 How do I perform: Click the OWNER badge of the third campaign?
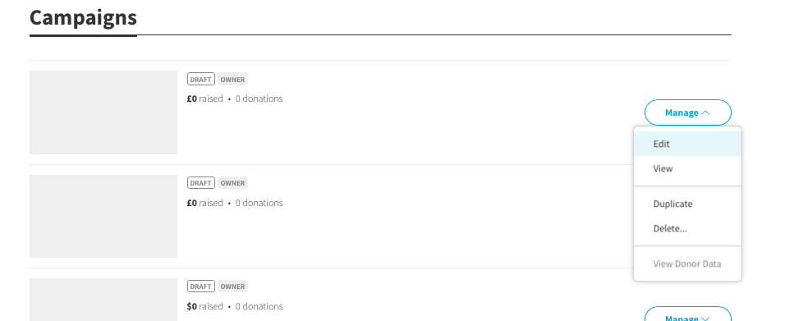pos(232,287)
